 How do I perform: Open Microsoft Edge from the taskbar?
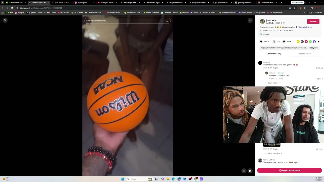tap(173, 179)
